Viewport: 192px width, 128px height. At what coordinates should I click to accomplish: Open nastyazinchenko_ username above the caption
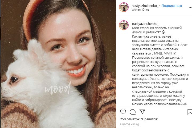pos(145,24)
